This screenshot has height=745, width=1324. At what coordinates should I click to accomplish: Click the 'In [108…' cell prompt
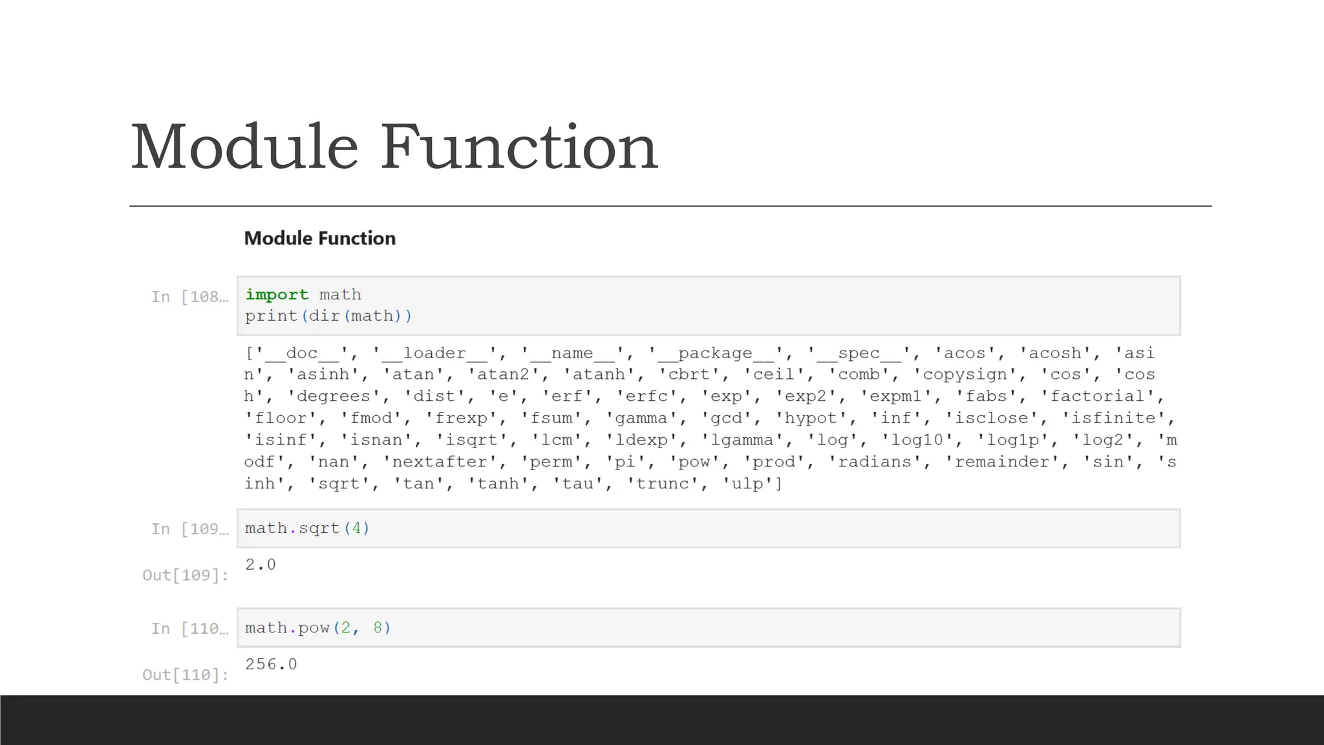190,297
